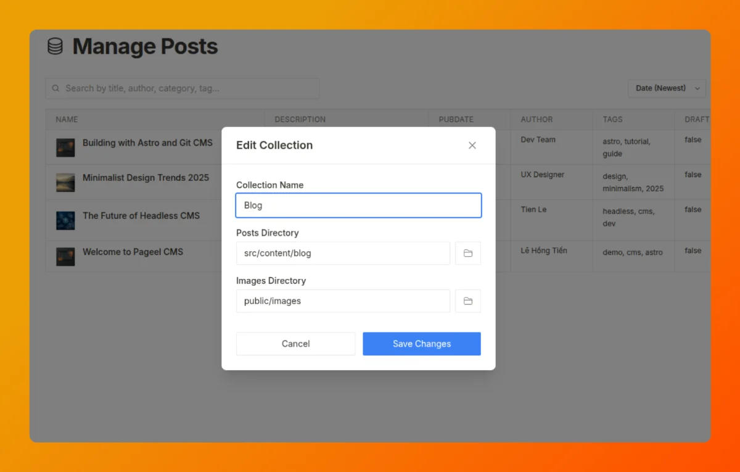
Task: Click the magnifying glass search icon
Action: point(55,88)
